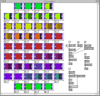Click the yellow cube display above number 33
Image resolution: width=100 pixels, height=96 pixels.
click(x=29, y=26)
